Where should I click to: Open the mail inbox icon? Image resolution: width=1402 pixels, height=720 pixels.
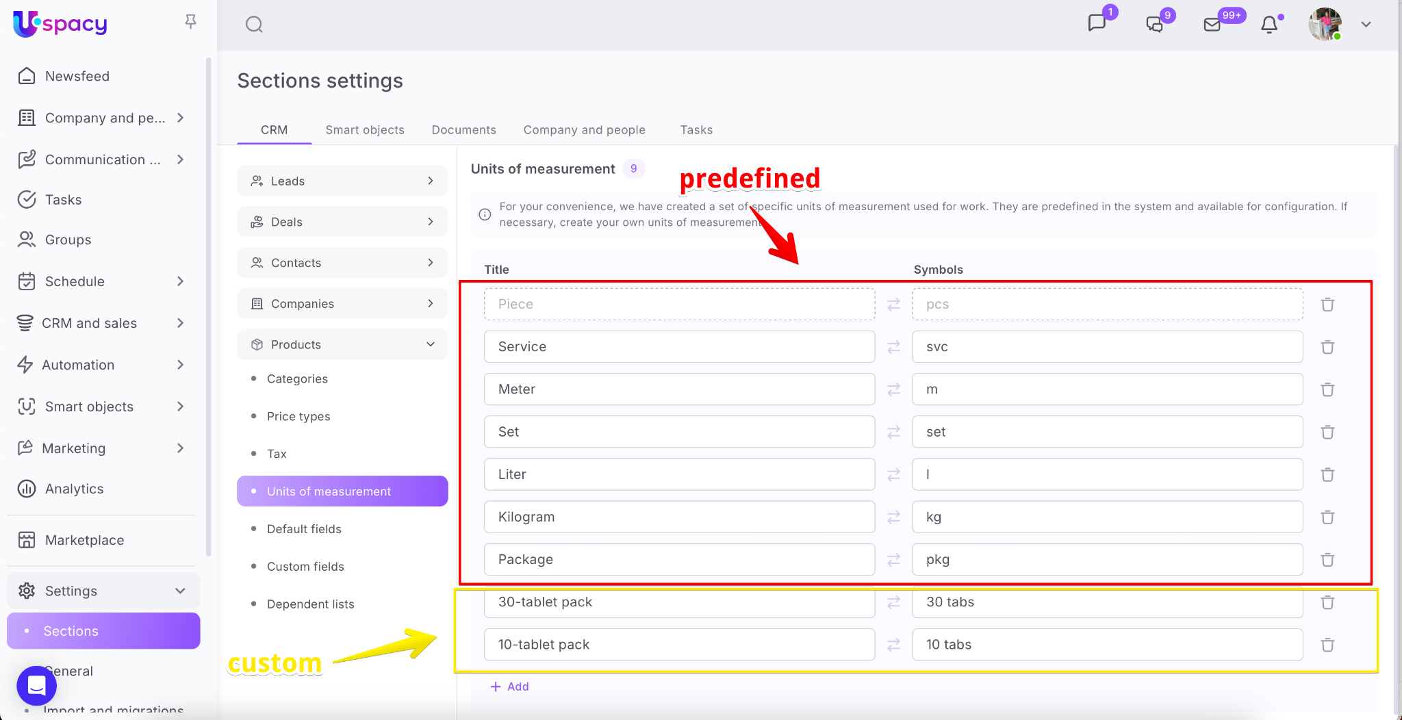pos(1212,25)
